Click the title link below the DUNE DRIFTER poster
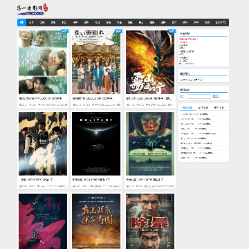The height and width of the screenshot is (249, 249). point(145,180)
